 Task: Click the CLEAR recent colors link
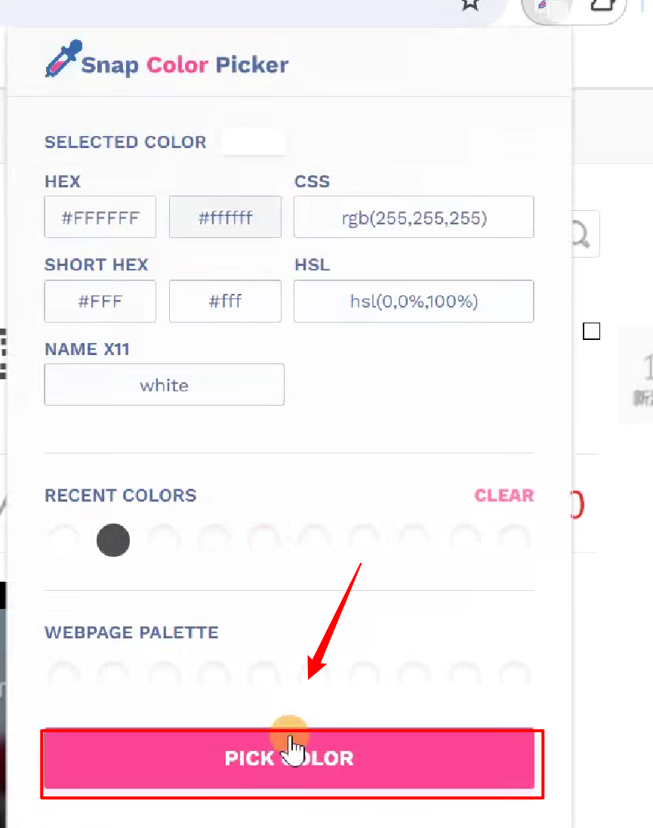pyautogui.click(x=504, y=496)
